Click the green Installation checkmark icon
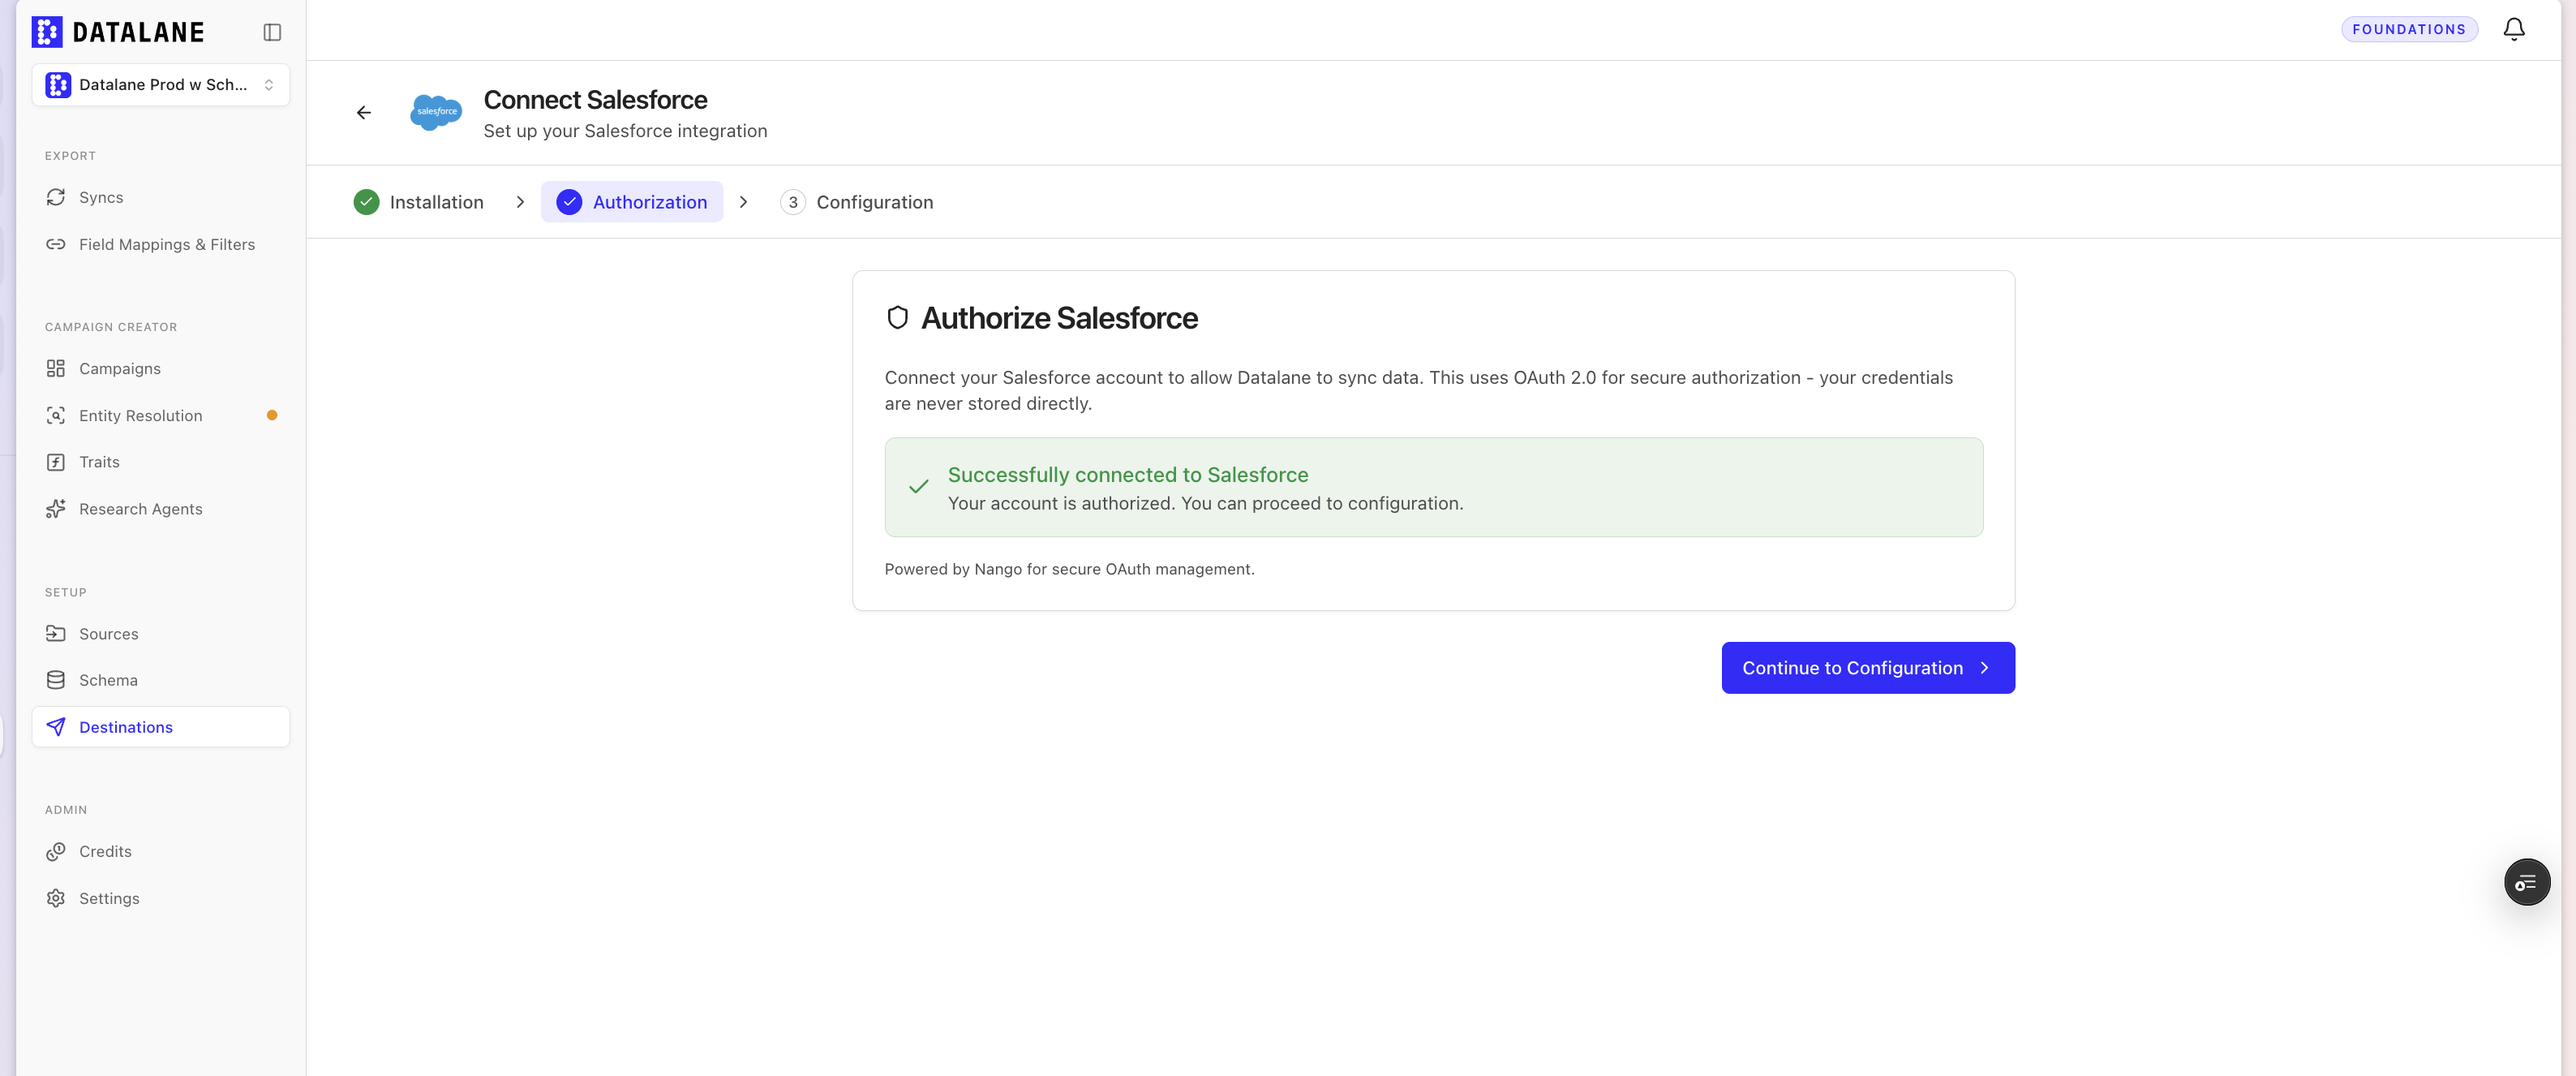Viewport: 2576px width, 1076px height. coord(367,201)
